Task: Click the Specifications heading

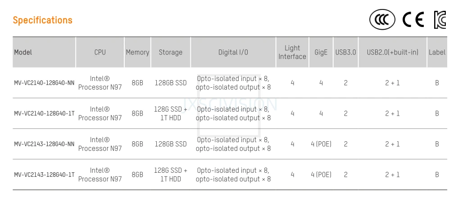Action: coord(43,20)
